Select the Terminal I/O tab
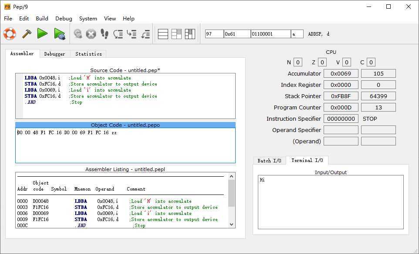419x254 pixels. click(x=307, y=160)
